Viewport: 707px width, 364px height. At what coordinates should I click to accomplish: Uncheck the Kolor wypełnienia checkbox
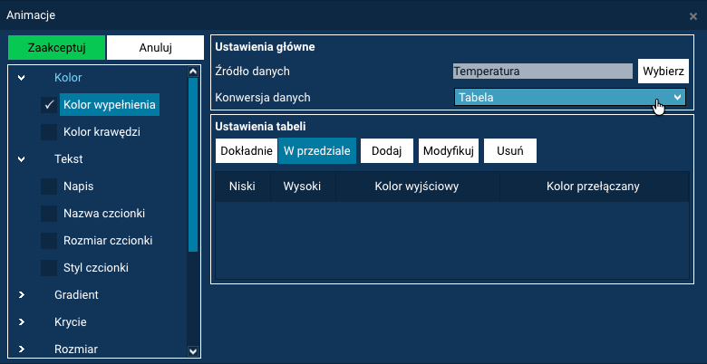point(49,105)
